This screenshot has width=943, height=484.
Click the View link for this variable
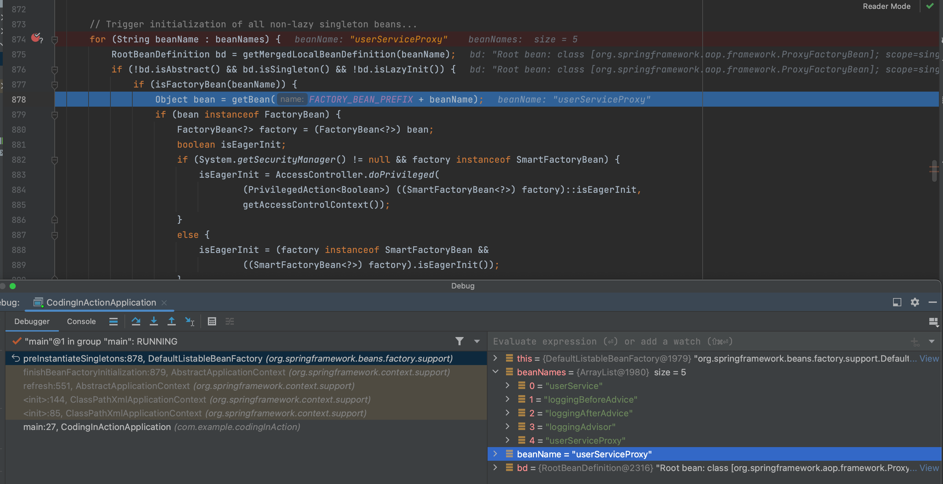click(929, 359)
